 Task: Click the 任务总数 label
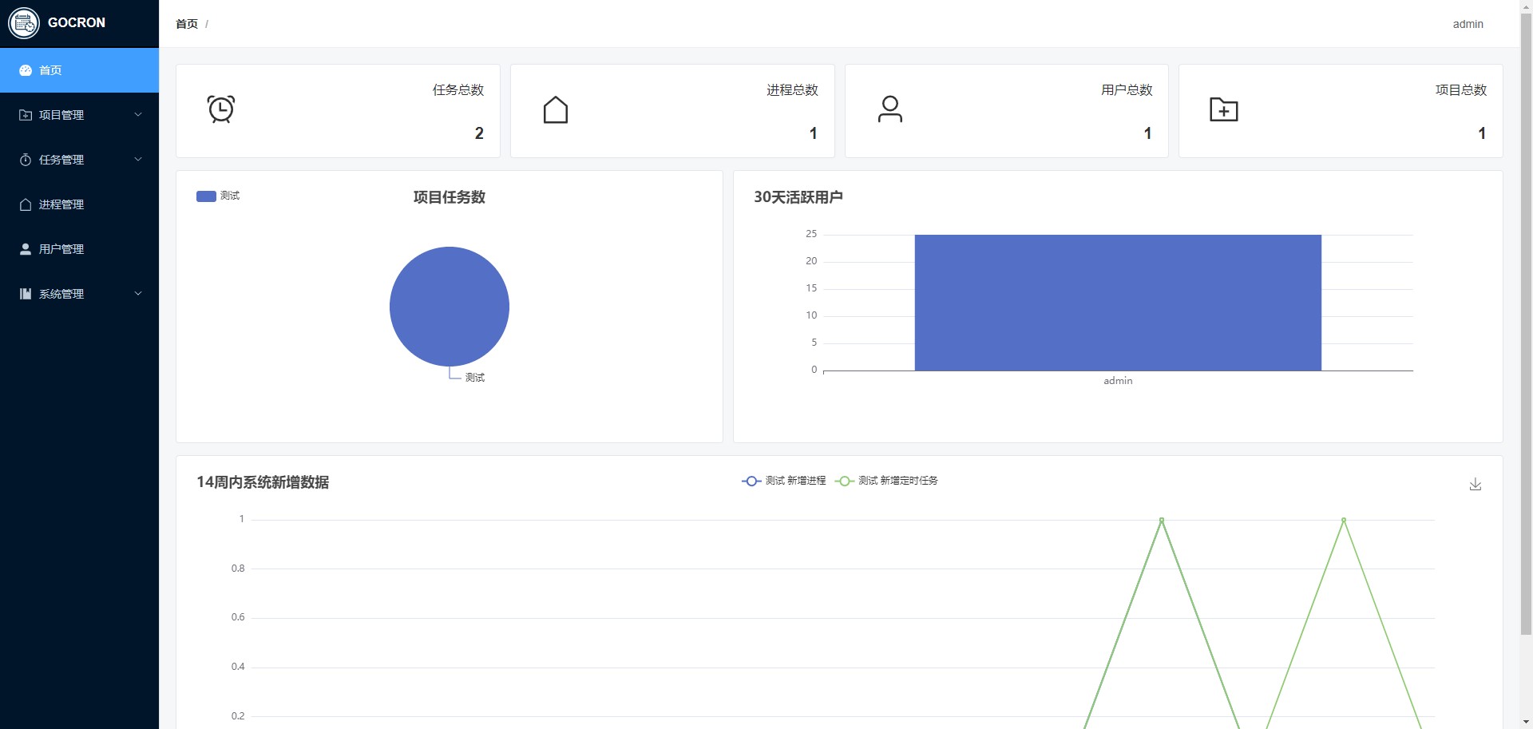point(458,90)
